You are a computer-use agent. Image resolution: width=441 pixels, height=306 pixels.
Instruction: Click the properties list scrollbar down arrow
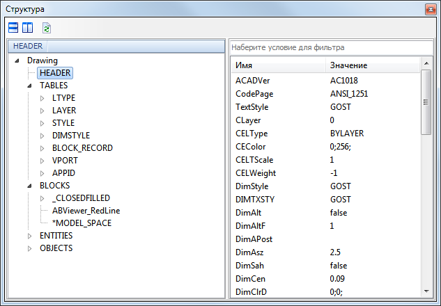pos(426,292)
